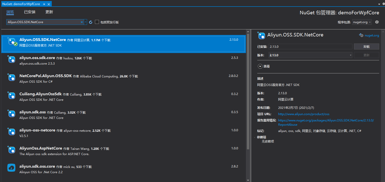Image resolution: width=385 pixels, height=182 pixels.
Task: Click the 'V2.5.1' description text
Action: point(24,136)
